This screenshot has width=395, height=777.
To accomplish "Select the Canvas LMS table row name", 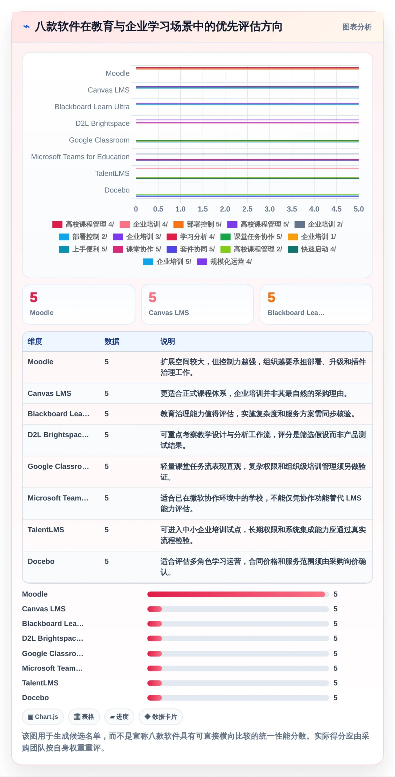I will point(49,393).
